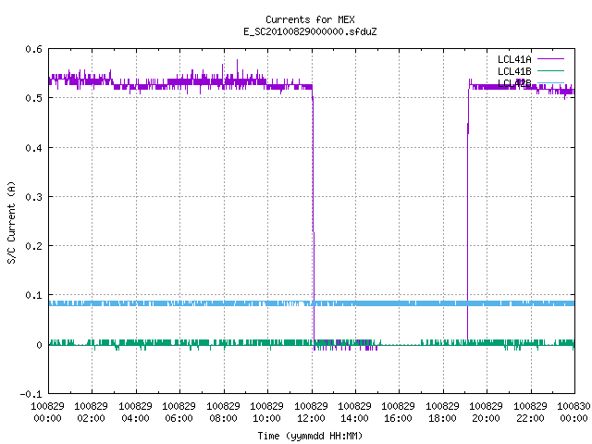Select the file name E_SC20100829000000.sfduZ

(310, 31)
